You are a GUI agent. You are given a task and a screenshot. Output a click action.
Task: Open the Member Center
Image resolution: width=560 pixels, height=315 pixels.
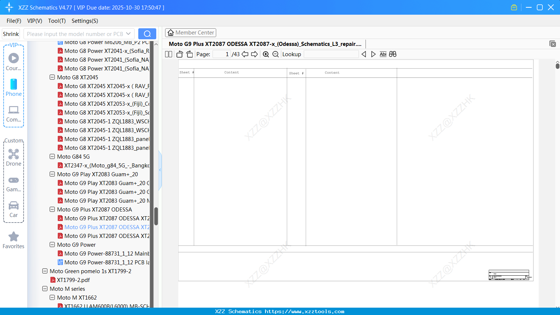click(190, 33)
